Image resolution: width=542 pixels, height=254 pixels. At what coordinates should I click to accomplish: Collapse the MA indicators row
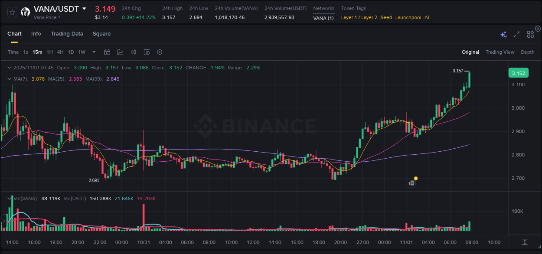(x=10, y=79)
